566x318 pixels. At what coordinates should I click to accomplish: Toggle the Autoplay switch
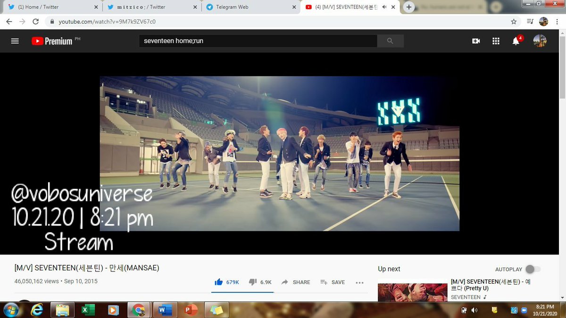pos(533,269)
